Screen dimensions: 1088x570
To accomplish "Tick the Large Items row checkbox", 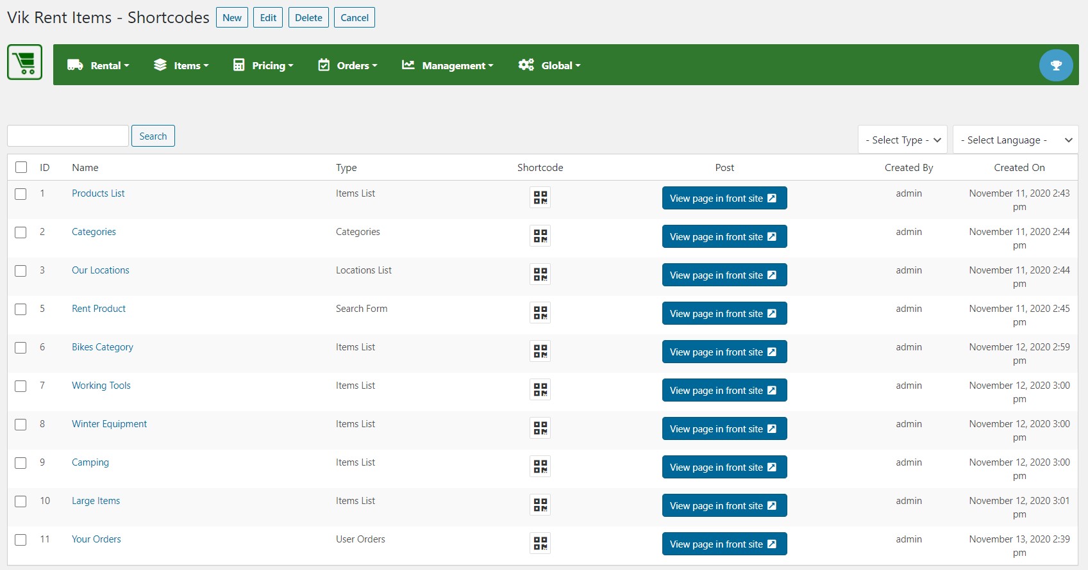I will point(21,501).
